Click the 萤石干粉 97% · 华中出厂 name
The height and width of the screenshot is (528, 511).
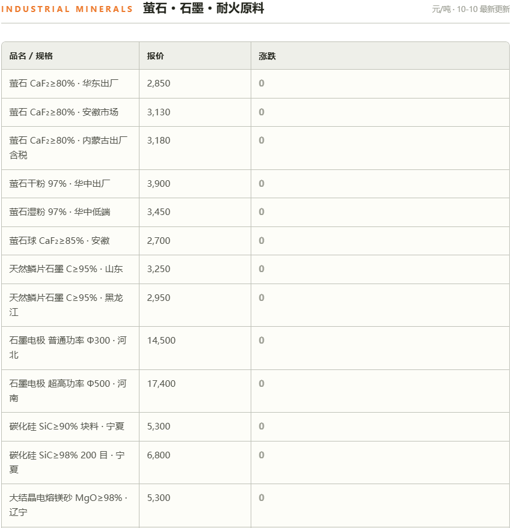click(x=60, y=184)
